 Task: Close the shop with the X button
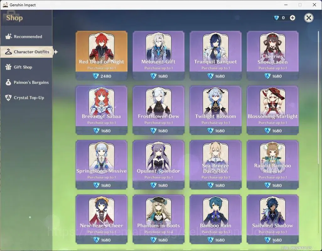point(309,18)
